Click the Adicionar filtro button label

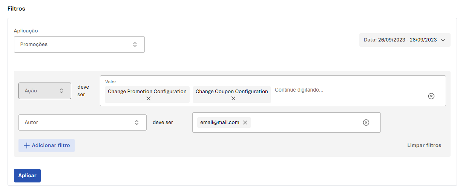tap(51, 146)
